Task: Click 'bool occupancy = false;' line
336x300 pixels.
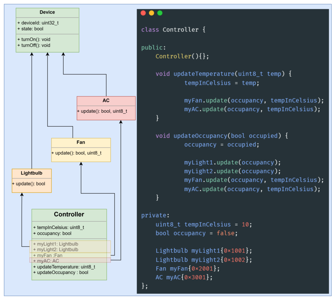Action: (197, 233)
